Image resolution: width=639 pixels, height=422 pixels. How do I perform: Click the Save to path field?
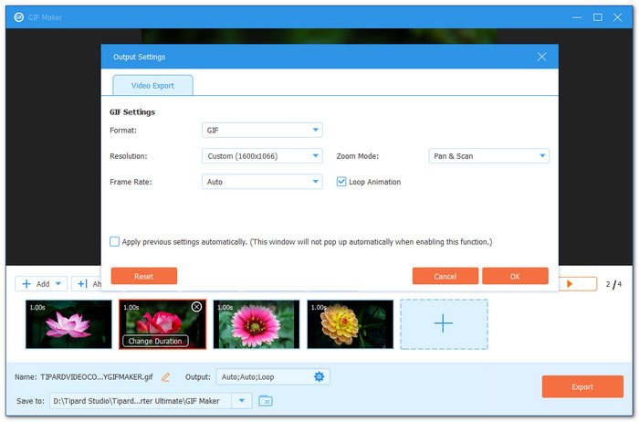click(141, 401)
